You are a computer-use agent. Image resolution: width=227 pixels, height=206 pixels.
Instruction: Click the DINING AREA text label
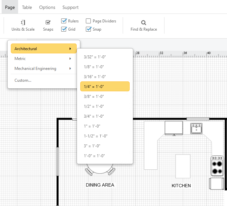pyautogui.click(x=100, y=185)
